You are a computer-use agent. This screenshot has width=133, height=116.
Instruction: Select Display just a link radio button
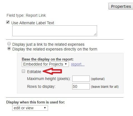tap(9, 44)
